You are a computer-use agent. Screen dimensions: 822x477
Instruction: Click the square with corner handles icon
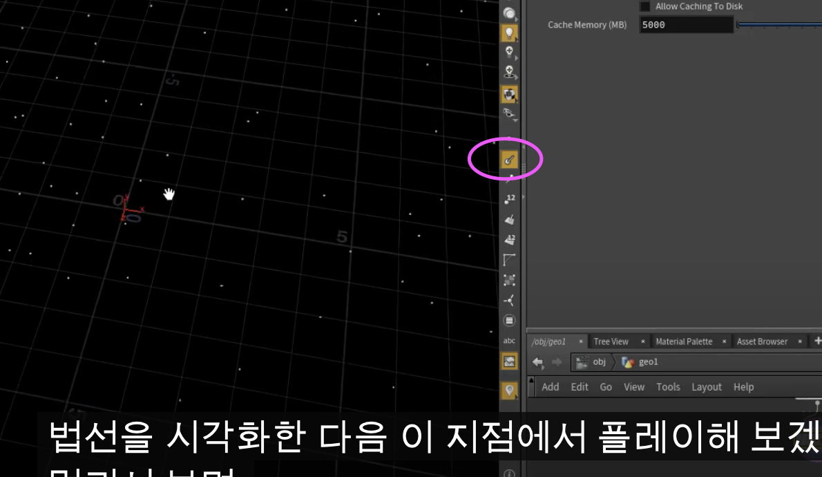tap(509, 280)
